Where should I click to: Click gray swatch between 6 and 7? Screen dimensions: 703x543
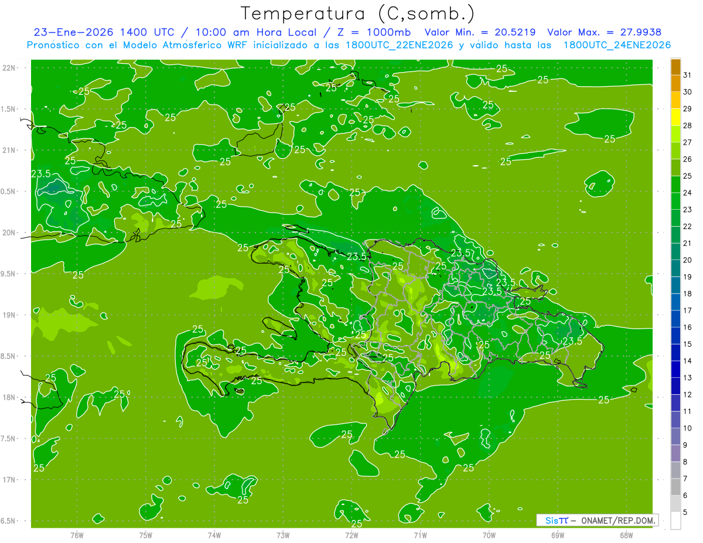[x=675, y=487]
